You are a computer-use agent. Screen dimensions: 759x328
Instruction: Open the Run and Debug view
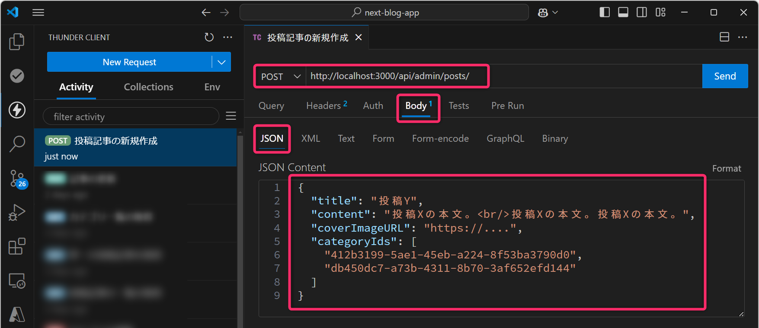tap(17, 212)
